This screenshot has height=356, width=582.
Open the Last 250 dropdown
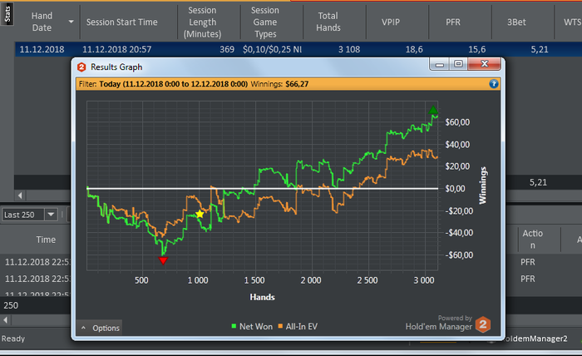[51, 215]
